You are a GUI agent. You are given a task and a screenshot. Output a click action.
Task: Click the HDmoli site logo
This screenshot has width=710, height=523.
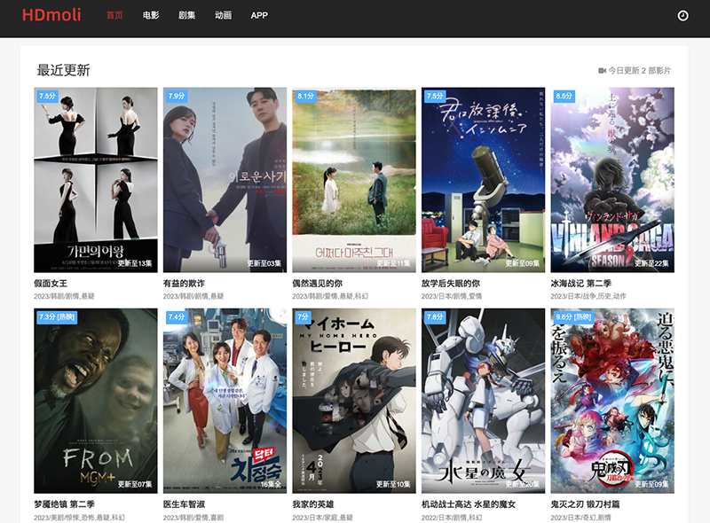pos(51,15)
